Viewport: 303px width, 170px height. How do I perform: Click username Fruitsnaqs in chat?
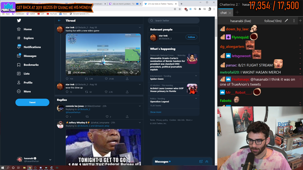(241, 79)
